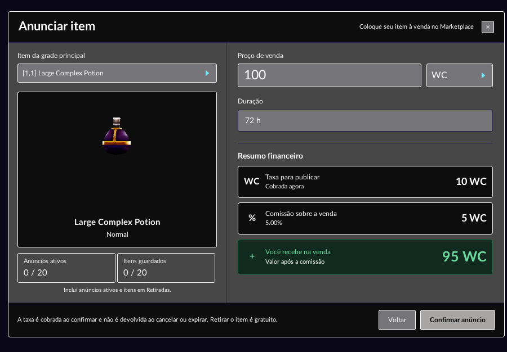Click the "Anunciar item" dialog title
This screenshot has width=507, height=352.
(57, 26)
